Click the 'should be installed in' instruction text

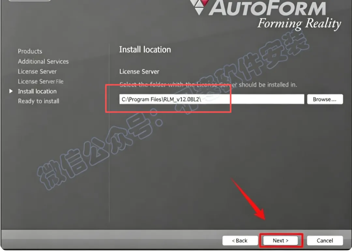click(268, 85)
